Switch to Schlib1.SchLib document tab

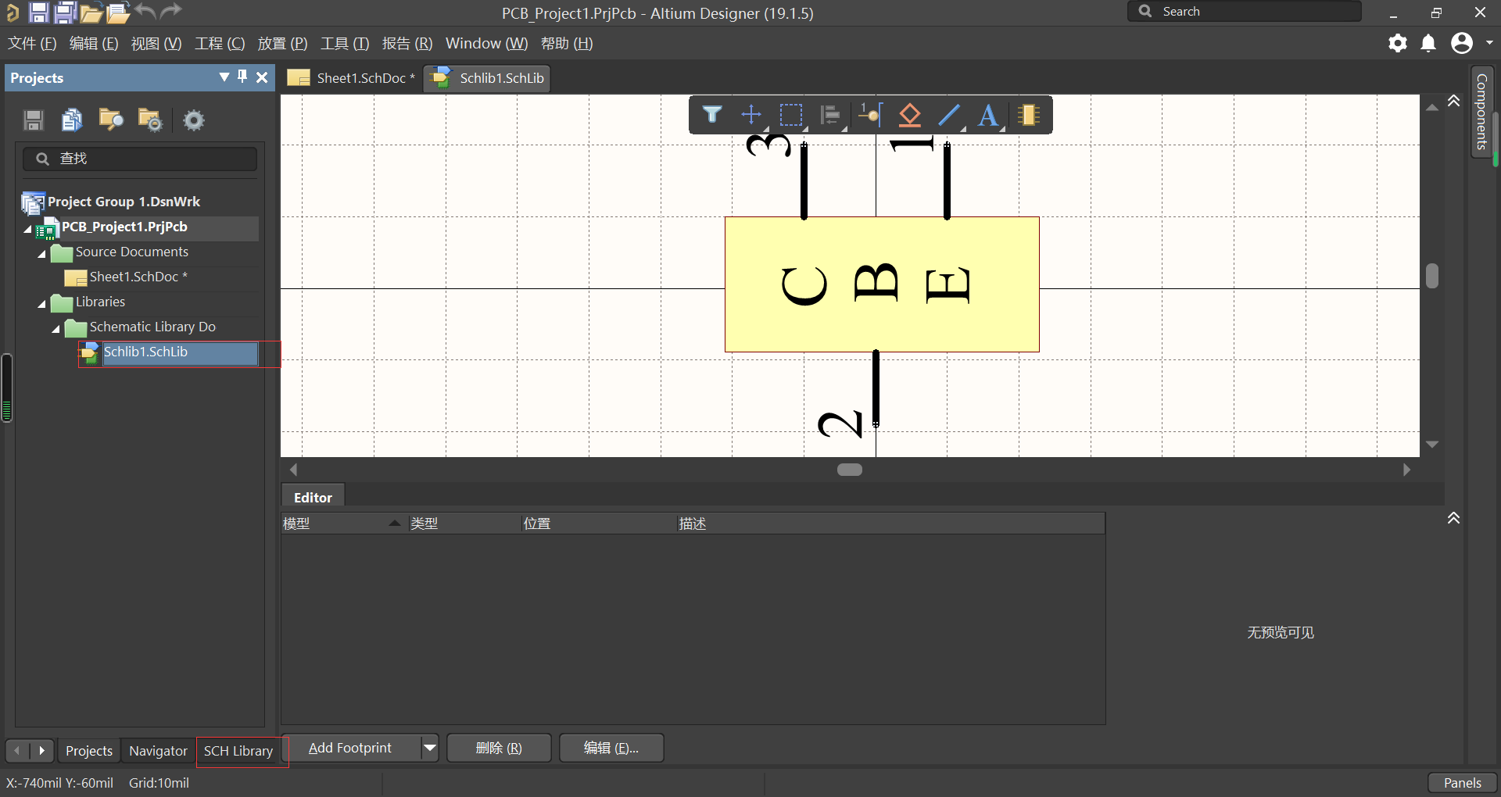[x=487, y=78]
